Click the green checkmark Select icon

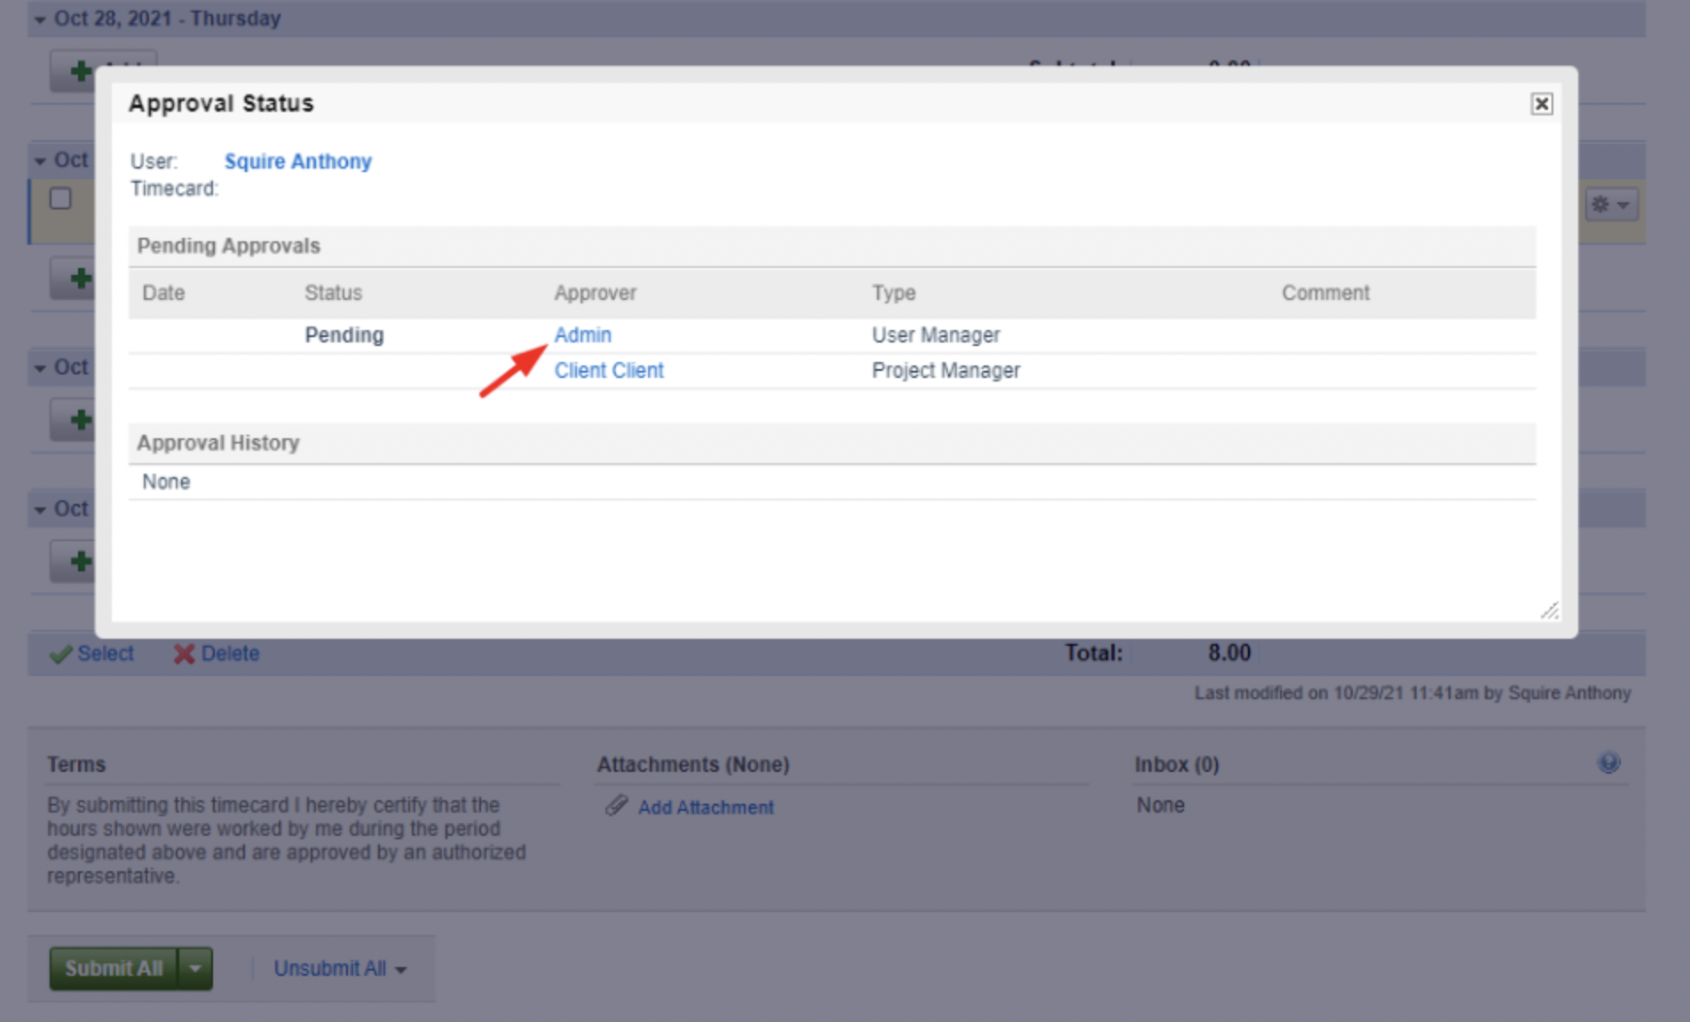[x=61, y=655]
